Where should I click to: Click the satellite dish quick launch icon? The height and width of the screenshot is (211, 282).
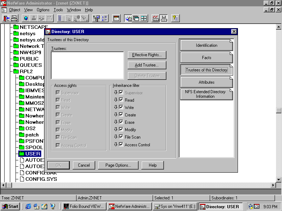tap(53, 206)
